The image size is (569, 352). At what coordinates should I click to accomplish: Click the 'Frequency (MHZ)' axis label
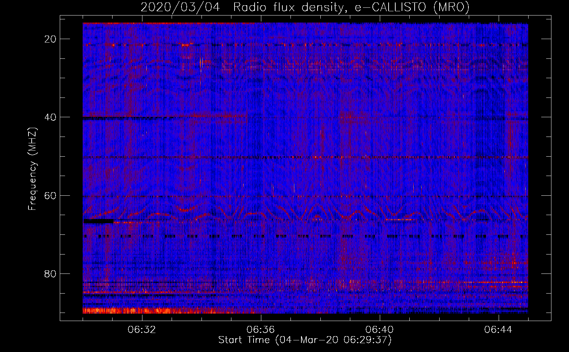(32, 169)
